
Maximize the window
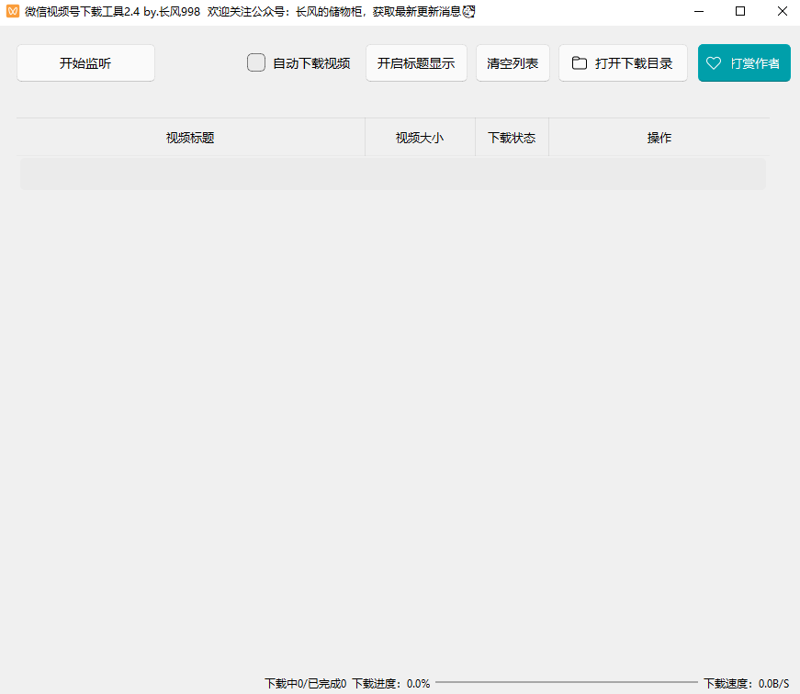740,11
